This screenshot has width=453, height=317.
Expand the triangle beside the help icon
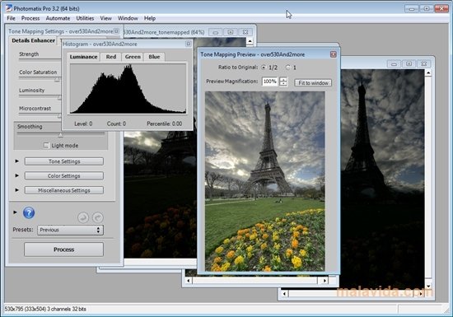(x=16, y=212)
